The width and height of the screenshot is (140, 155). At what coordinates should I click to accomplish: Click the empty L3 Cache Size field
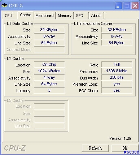[49, 113]
